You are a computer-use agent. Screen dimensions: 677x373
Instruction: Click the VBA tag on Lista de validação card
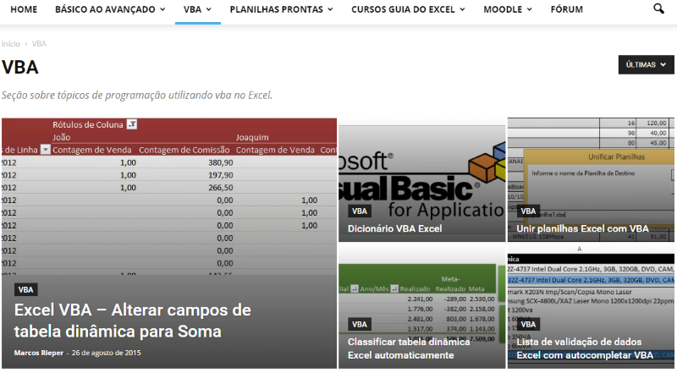pyautogui.click(x=528, y=325)
